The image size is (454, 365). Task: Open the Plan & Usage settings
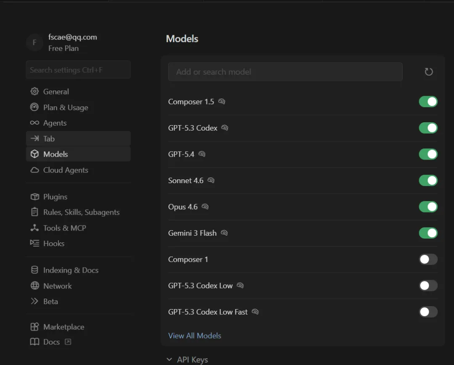coord(66,108)
